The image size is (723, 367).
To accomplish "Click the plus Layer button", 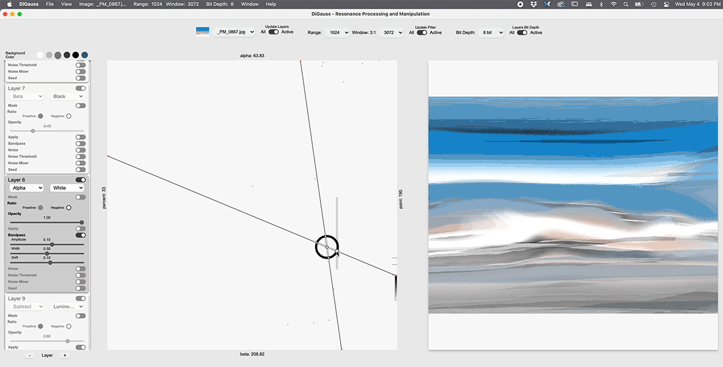I will click(65, 356).
